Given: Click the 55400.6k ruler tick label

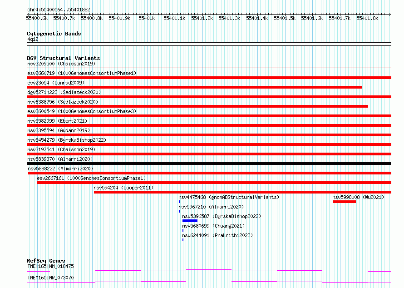Looking at the screenshot, I should [37, 18].
